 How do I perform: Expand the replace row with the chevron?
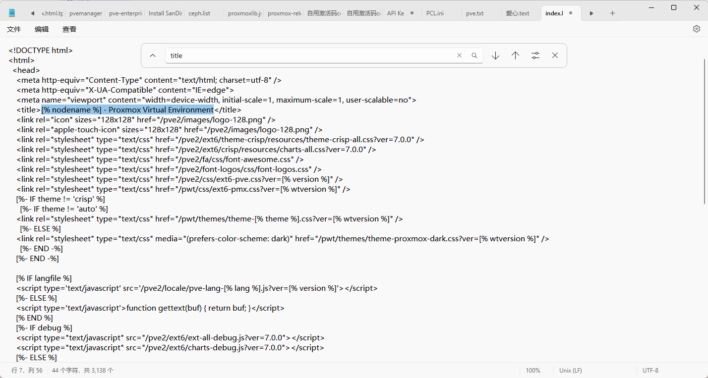(x=153, y=55)
